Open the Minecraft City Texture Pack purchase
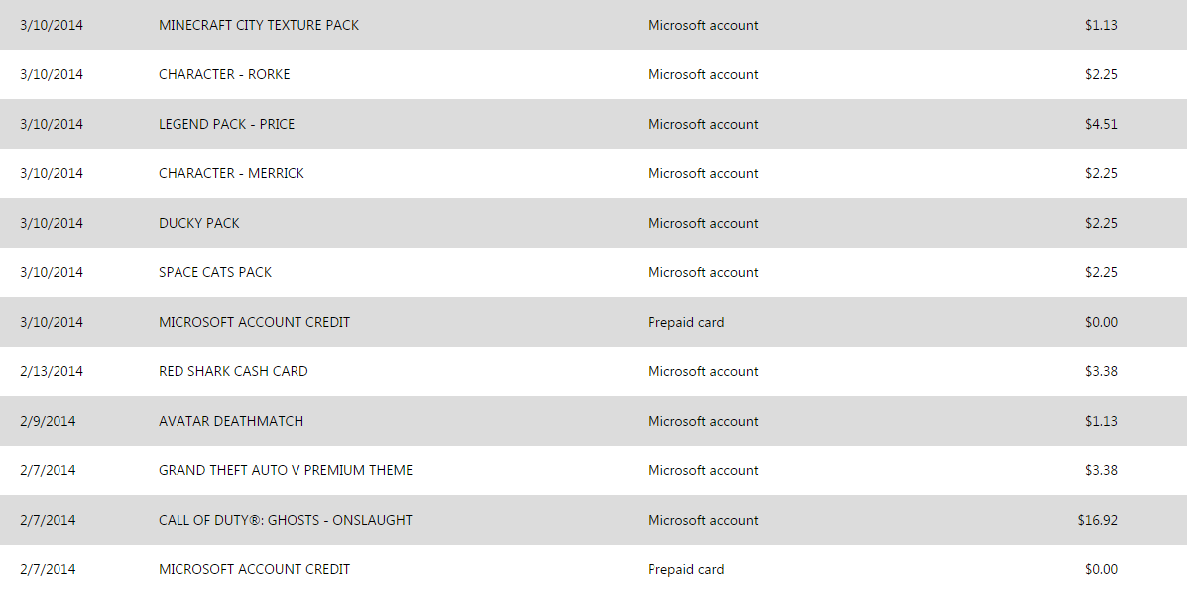The height and width of the screenshot is (605, 1190). [x=259, y=25]
